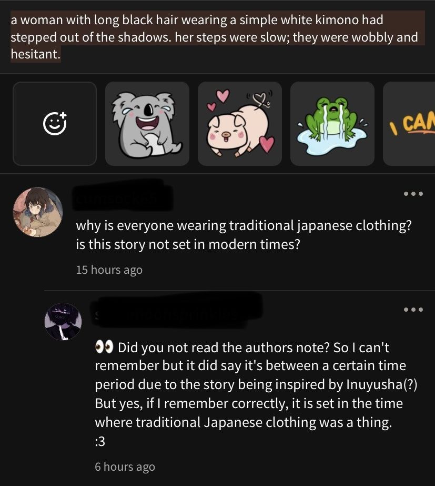Tap the eyes emoji in the reply
435x486 pixels.
(104, 346)
